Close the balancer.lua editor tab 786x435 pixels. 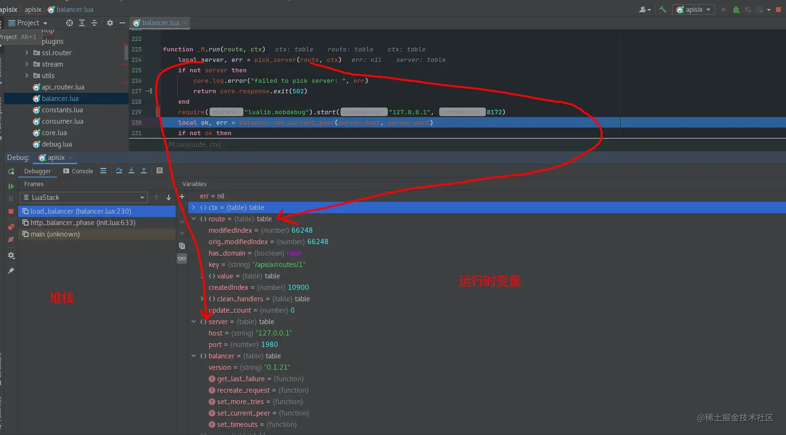[x=185, y=23]
